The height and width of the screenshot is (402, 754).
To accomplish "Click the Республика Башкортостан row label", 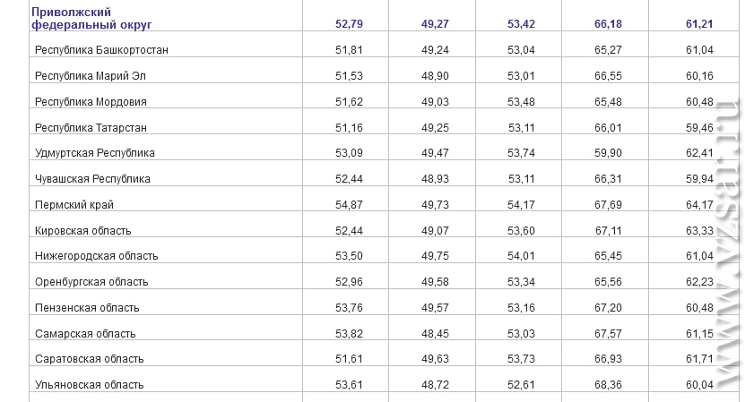I will [x=101, y=50].
